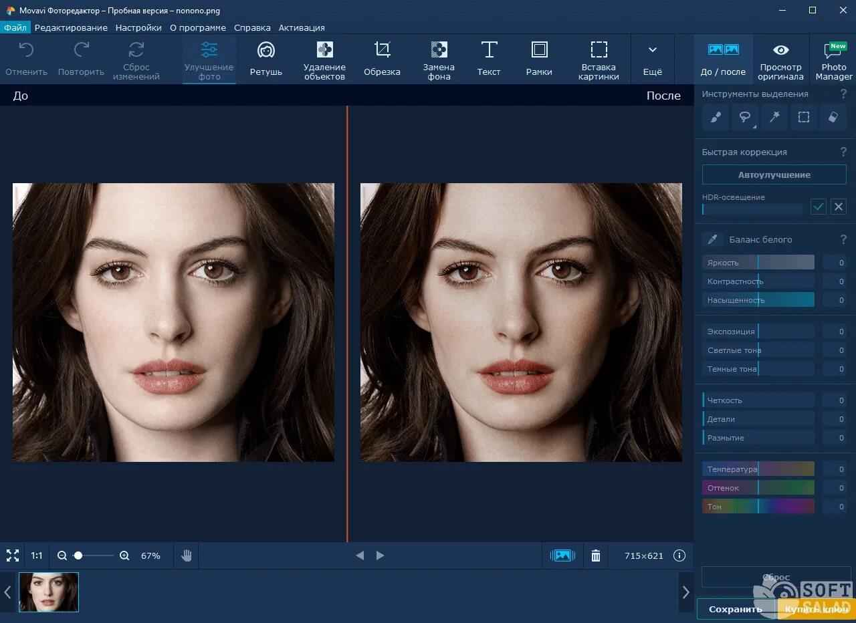
Task: Expand the Ещё more tools dropdown
Action: pyautogui.click(x=653, y=59)
